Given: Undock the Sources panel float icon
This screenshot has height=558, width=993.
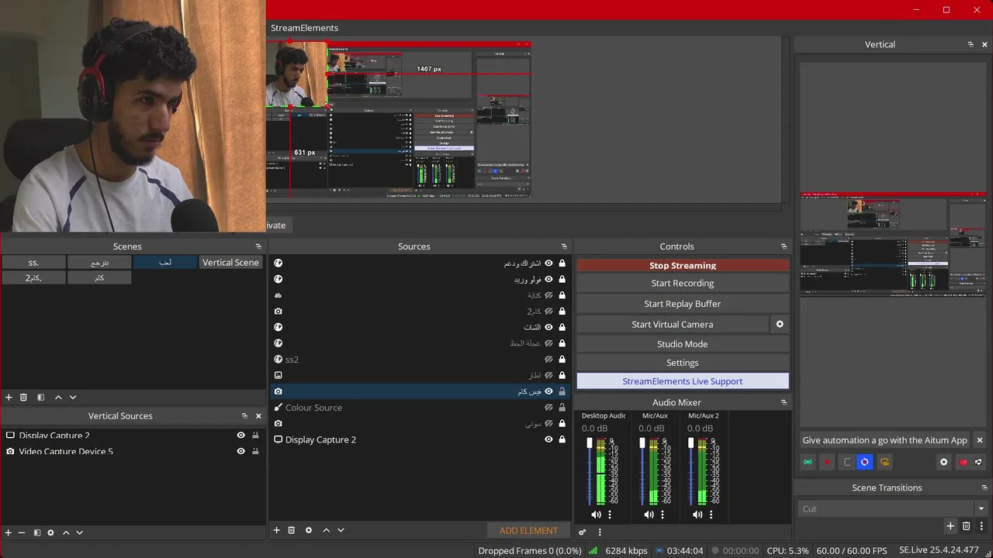Looking at the screenshot, I should [564, 246].
